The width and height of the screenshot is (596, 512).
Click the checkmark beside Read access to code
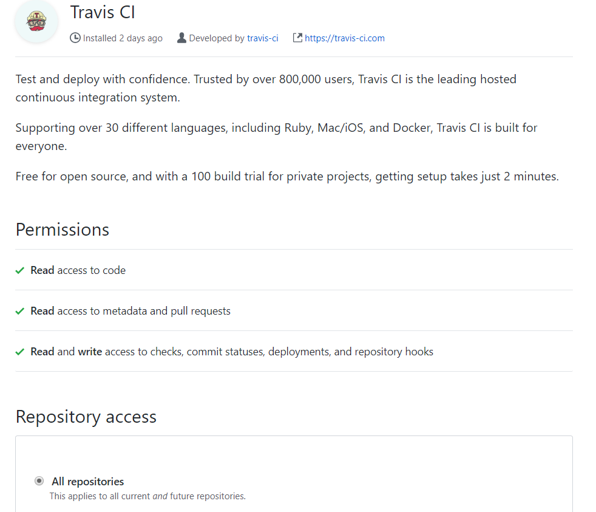(x=19, y=270)
